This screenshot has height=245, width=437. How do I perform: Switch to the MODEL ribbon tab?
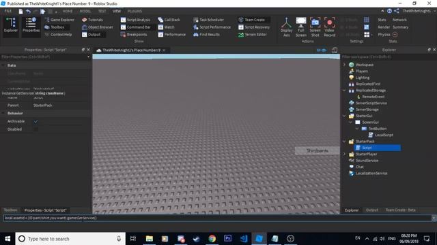click(x=85, y=11)
